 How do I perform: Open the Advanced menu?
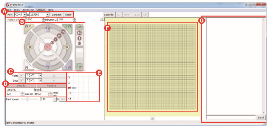coord(28,10)
